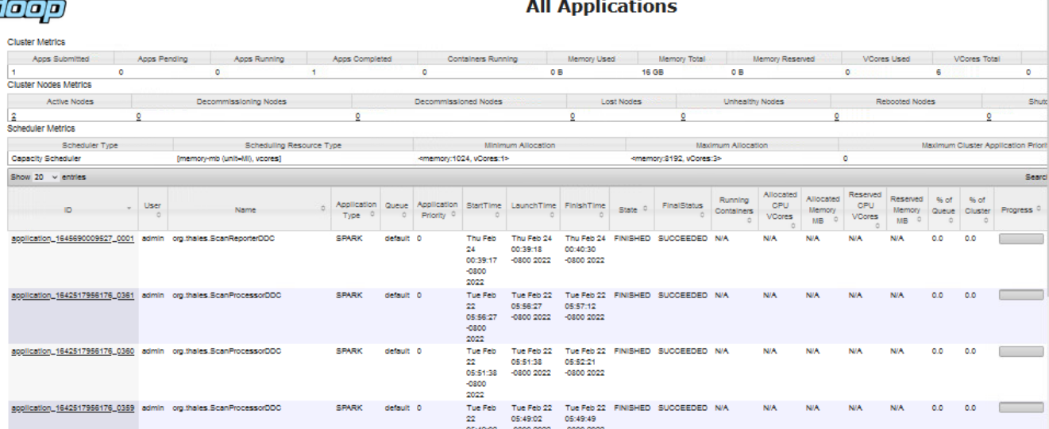Sort applications by Name column
Viewport: 1049px width, 429px height.
click(250, 209)
